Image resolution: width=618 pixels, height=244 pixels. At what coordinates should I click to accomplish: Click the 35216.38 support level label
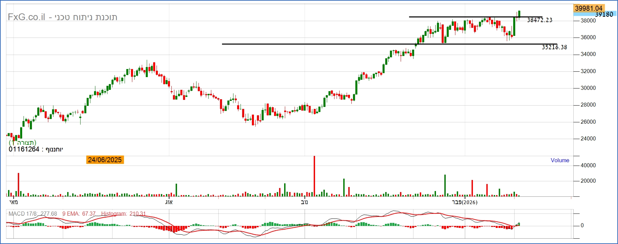click(555, 47)
